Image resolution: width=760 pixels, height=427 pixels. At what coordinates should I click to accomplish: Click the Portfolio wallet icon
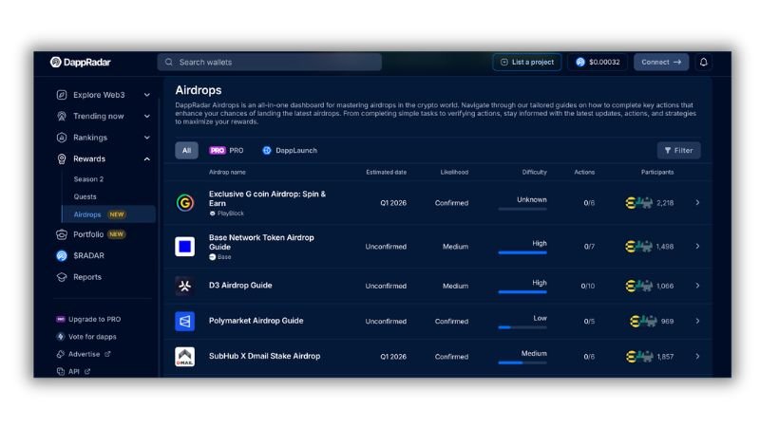pyautogui.click(x=62, y=234)
